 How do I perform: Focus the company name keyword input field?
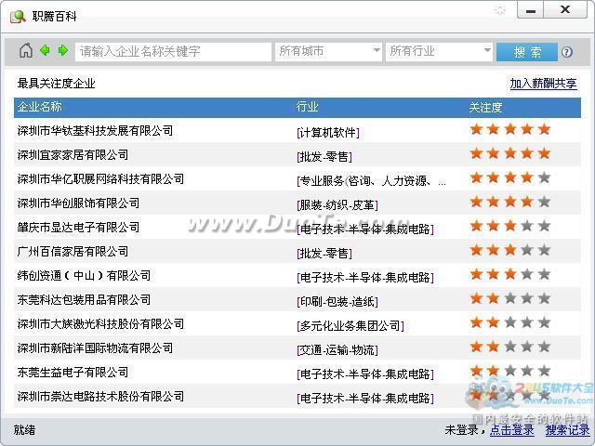coord(172,51)
